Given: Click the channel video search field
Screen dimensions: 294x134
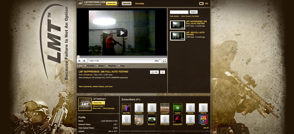Looking at the screenshot, I should pyautogui.click(x=179, y=12).
